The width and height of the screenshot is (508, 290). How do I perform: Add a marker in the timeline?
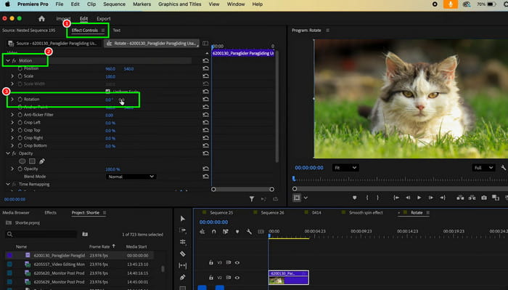coord(237,232)
